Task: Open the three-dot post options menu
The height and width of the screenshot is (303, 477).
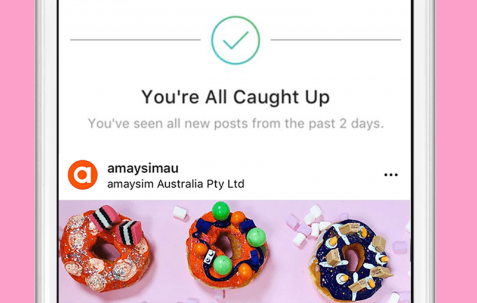Action: click(x=391, y=174)
